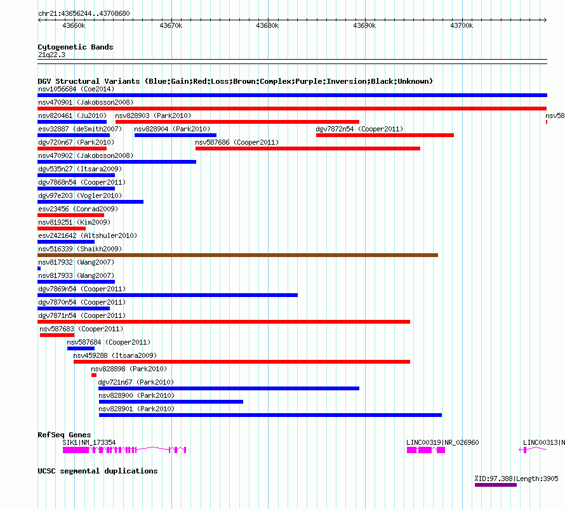Click the dgv720n67 (Park2010) label
This screenshot has width=565, height=509.
[x=76, y=142]
